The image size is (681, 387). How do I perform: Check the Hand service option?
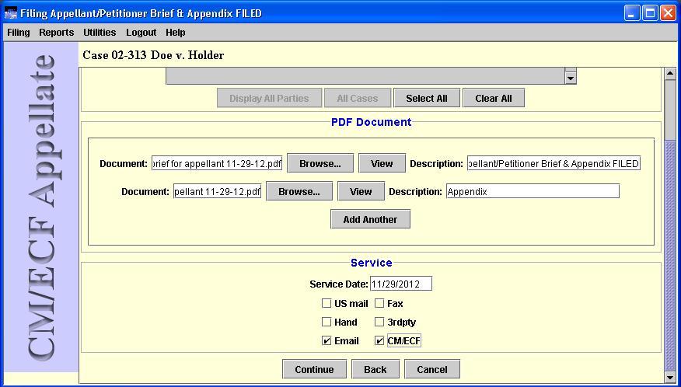coord(327,322)
